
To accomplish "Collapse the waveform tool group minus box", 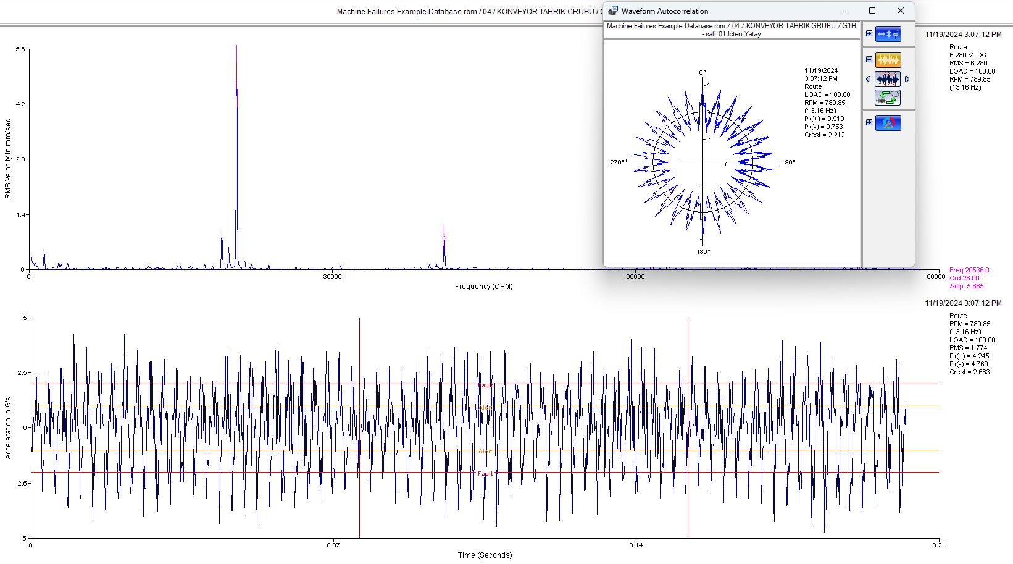I will 869,60.
